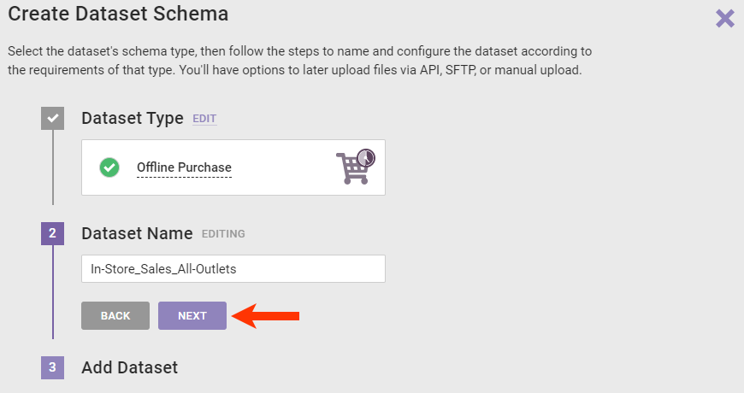Image resolution: width=744 pixels, height=393 pixels.
Task: Click the step 3 number badge
Action: (x=53, y=367)
